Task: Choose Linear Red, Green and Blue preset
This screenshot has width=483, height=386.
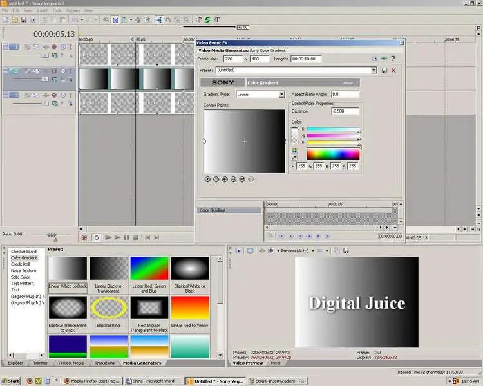Action: (x=149, y=268)
